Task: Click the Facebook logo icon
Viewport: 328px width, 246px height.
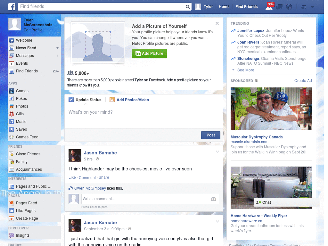Action: click(x=12, y=7)
